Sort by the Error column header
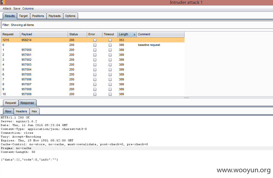The height and width of the screenshot is (178, 273). (94, 34)
